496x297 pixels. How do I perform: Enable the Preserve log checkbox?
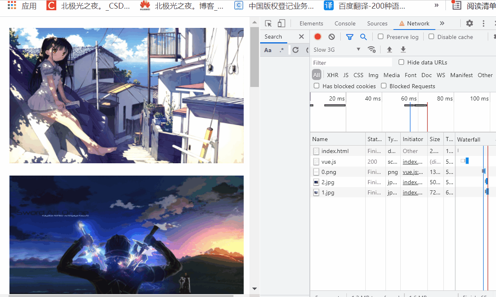point(380,37)
